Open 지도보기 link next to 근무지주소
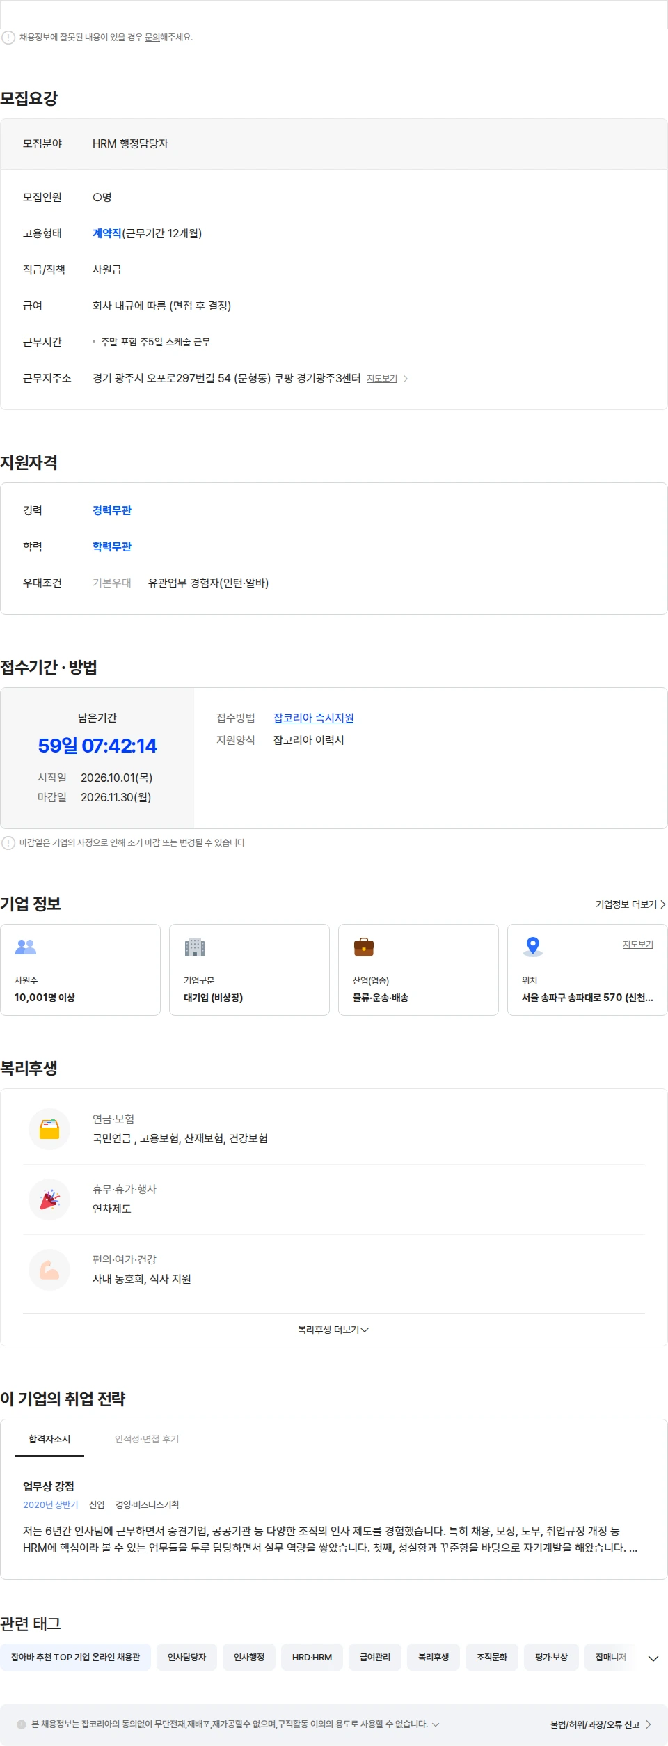Image resolution: width=668 pixels, height=1746 pixels. coord(382,379)
